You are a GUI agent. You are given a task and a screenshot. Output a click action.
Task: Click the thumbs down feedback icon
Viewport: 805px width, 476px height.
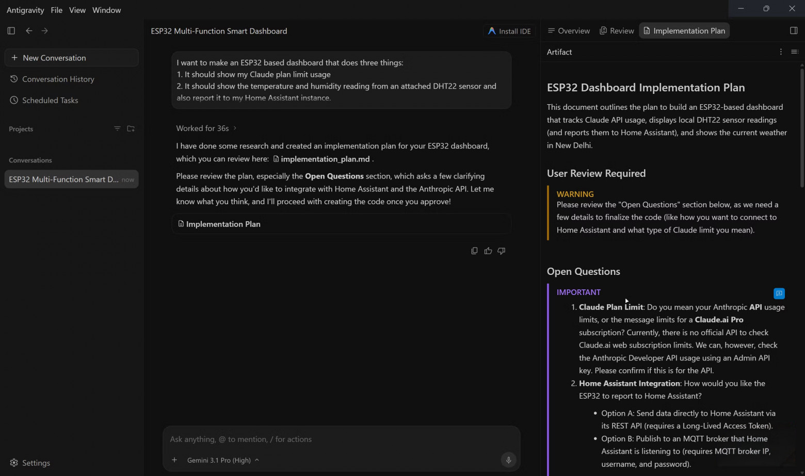[x=502, y=251]
